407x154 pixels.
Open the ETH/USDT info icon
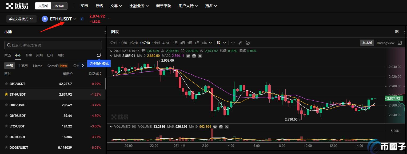click(x=82, y=19)
